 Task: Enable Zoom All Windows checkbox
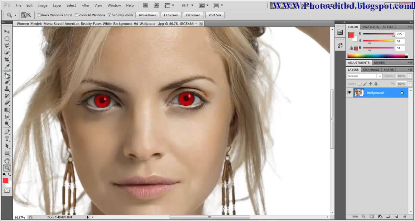click(77, 15)
